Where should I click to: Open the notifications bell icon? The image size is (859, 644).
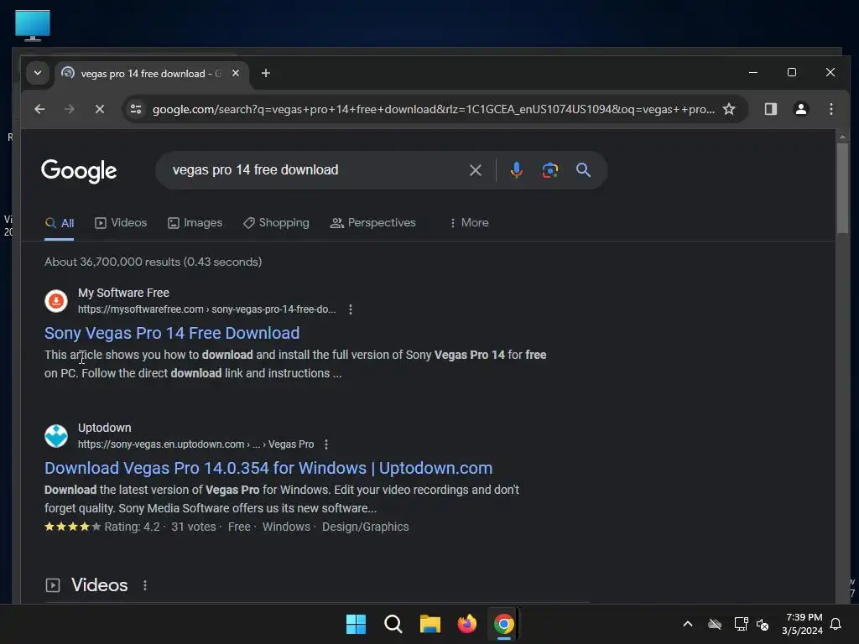(x=836, y=624)
